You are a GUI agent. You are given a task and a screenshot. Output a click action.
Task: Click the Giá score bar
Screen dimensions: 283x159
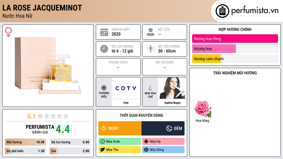pyautogui.click(x=70, y=151)
